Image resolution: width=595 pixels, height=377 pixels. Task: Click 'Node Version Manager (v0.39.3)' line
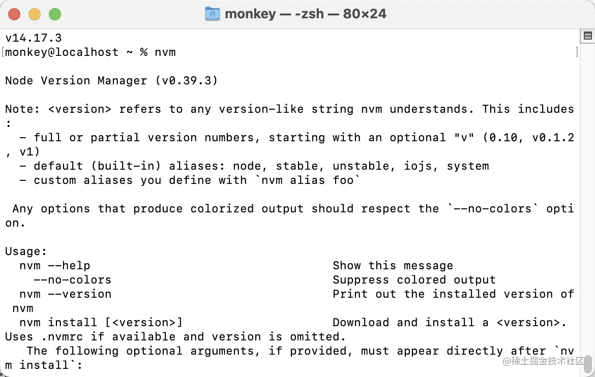point(111,81)
